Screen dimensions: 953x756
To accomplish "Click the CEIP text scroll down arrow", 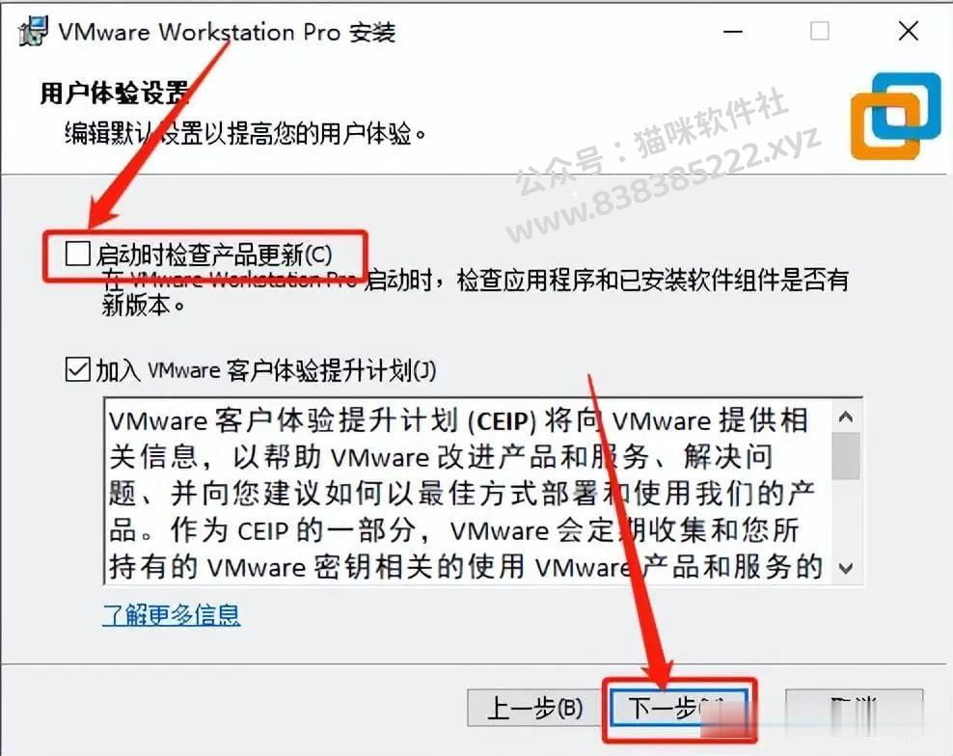I will tap(845, 569).
